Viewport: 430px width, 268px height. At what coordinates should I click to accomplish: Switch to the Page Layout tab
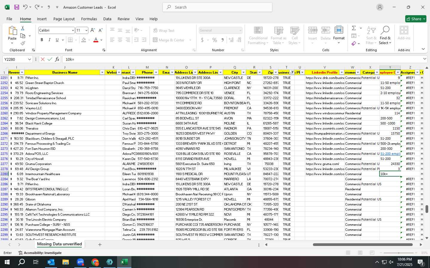64,19
